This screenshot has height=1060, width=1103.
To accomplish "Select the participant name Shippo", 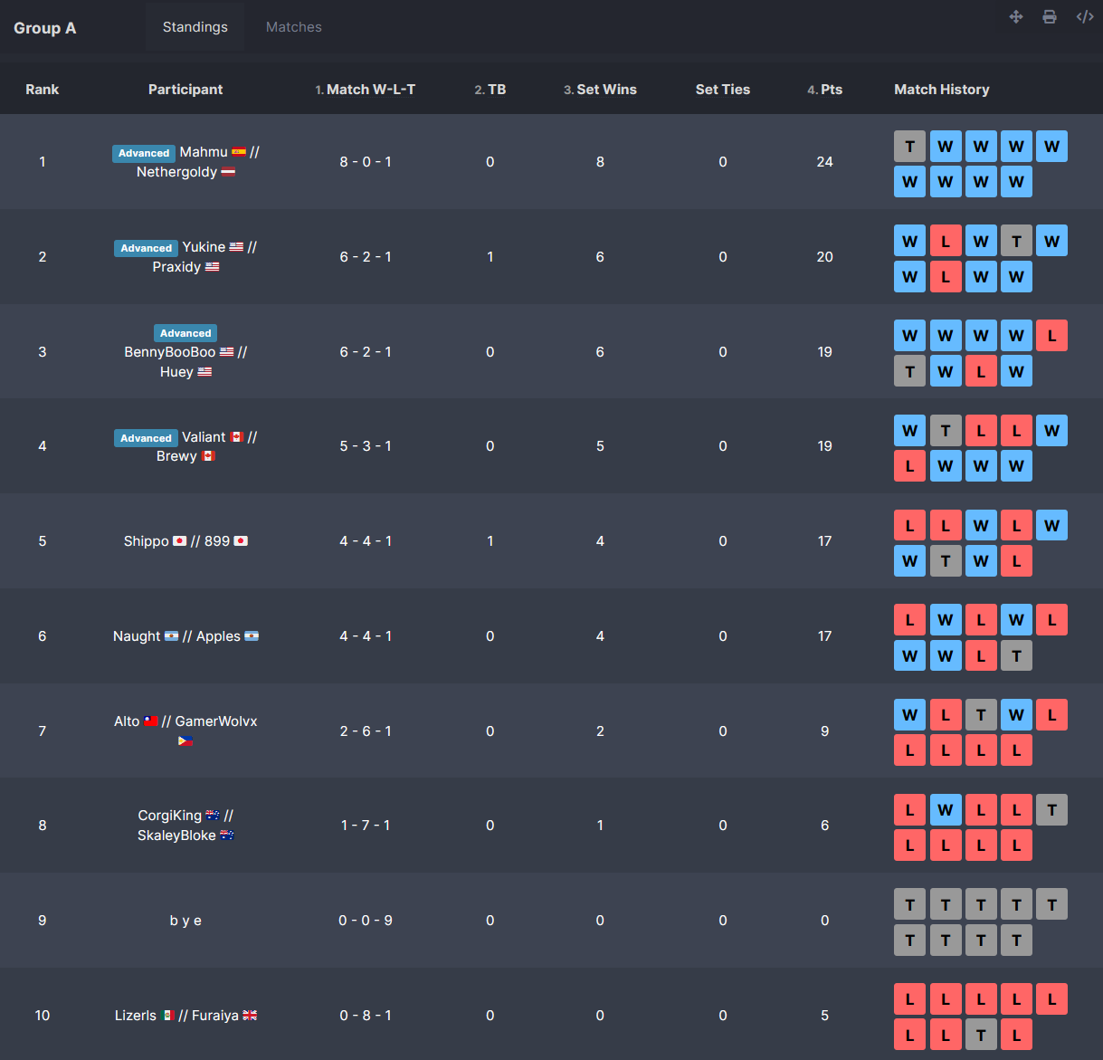I will 147,541.
